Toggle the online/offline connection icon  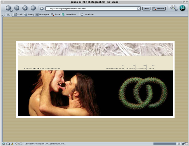click(x=179, y=144)
